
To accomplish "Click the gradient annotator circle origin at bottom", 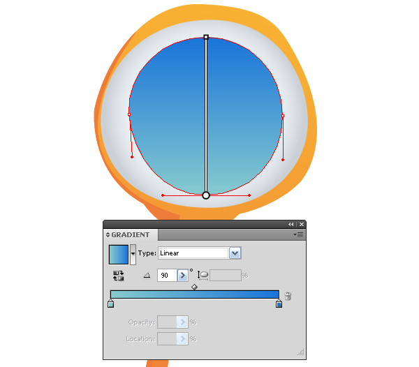I will (x=206, y=195).
